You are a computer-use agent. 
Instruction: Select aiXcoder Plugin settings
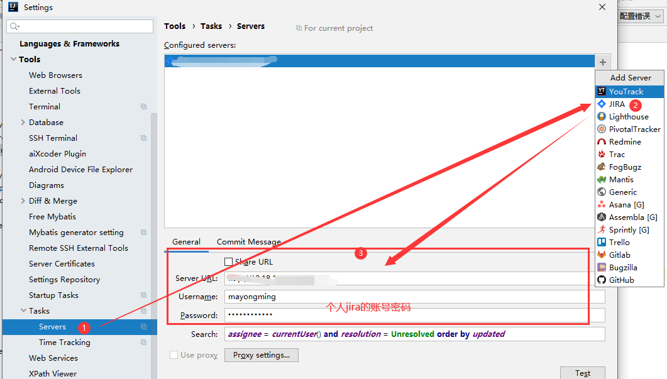pyautogui.click(x=57, y=154)
